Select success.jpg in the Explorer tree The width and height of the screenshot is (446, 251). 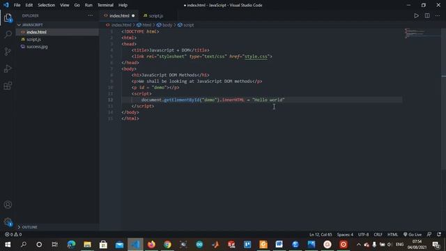pyautogui.click(x=57, y=47)
